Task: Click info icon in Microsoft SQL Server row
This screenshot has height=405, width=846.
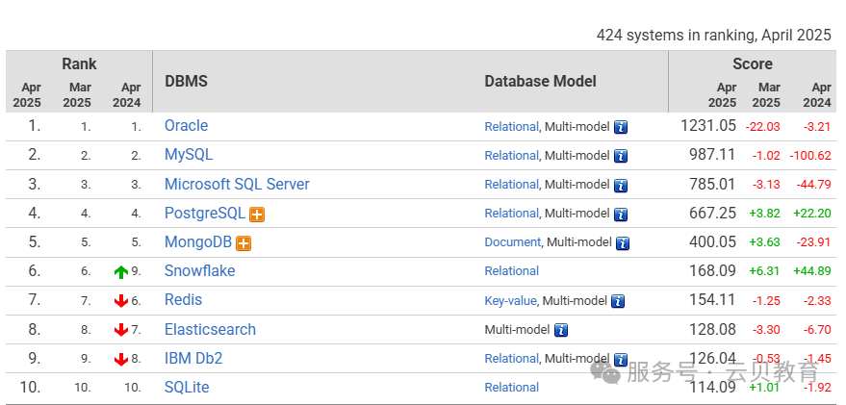Action: (621, 186)
